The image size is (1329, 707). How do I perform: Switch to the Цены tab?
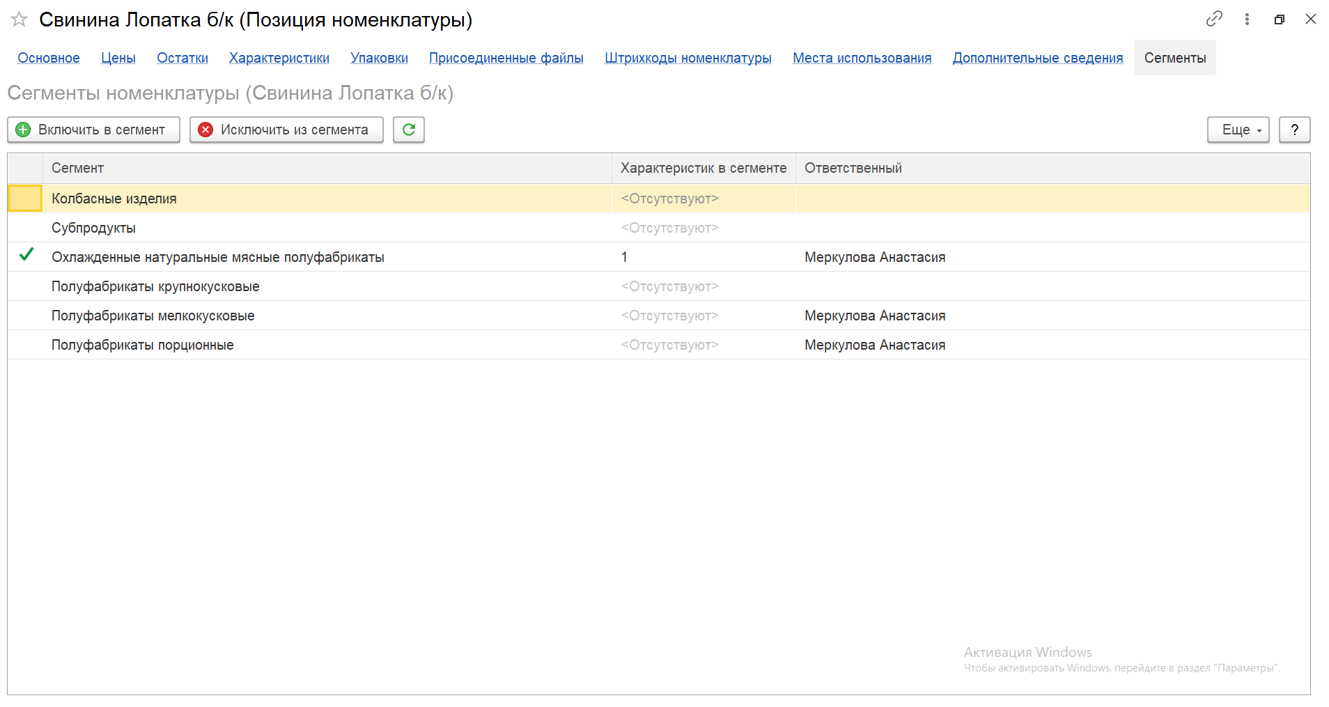point(118,58)
